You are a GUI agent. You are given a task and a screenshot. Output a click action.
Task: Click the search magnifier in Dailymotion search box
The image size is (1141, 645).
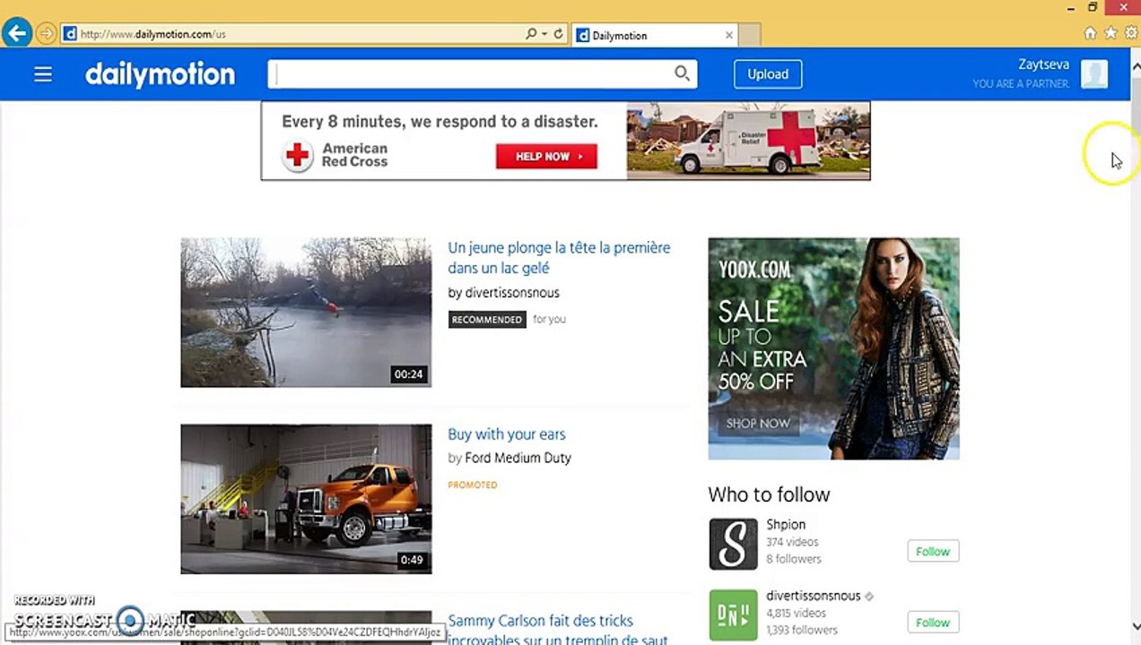(x=683, y=73)
